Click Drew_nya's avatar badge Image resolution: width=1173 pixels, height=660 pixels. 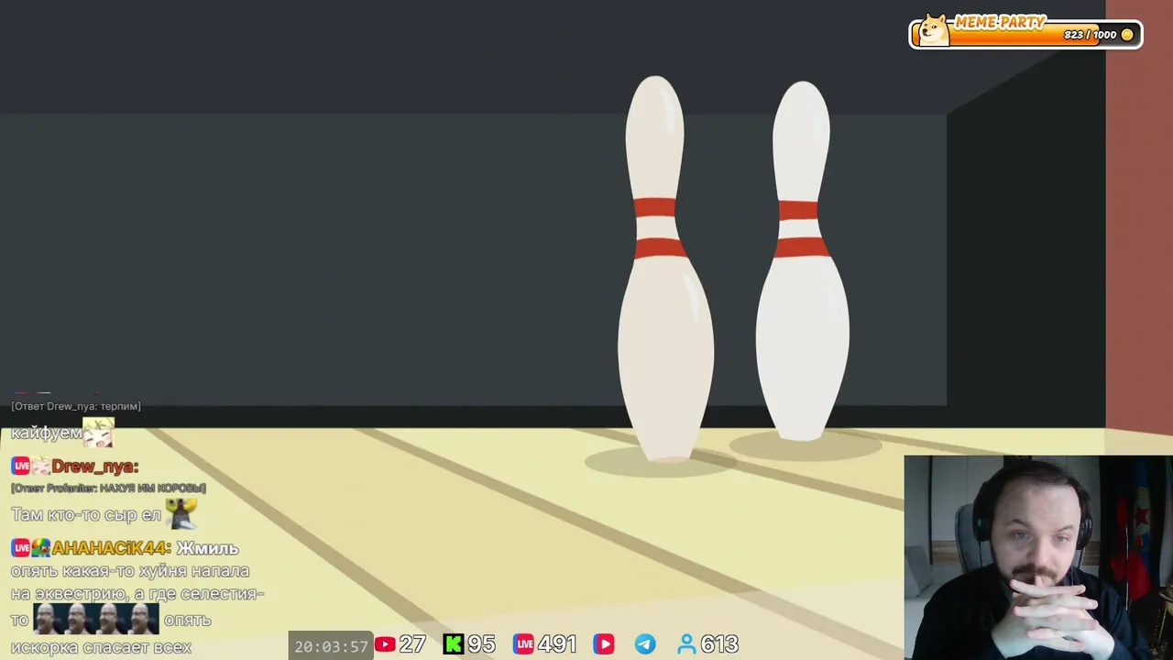pos(40,467)
